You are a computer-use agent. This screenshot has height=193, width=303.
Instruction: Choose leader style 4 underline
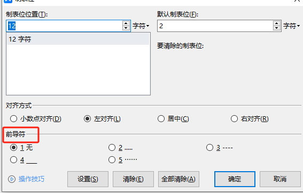click(x=13, y=159)
